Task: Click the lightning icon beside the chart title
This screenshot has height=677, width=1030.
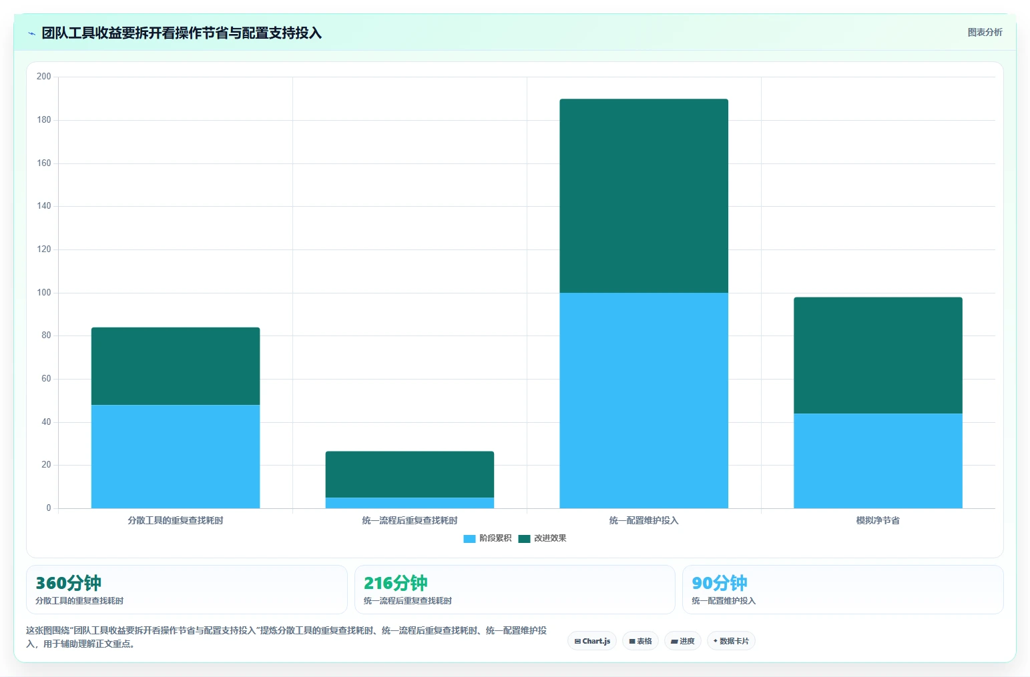Action: (31, 33)
